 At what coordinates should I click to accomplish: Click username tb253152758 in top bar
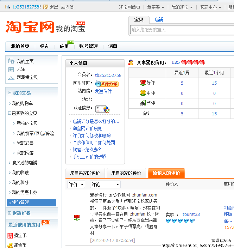[x=26, y=7]
